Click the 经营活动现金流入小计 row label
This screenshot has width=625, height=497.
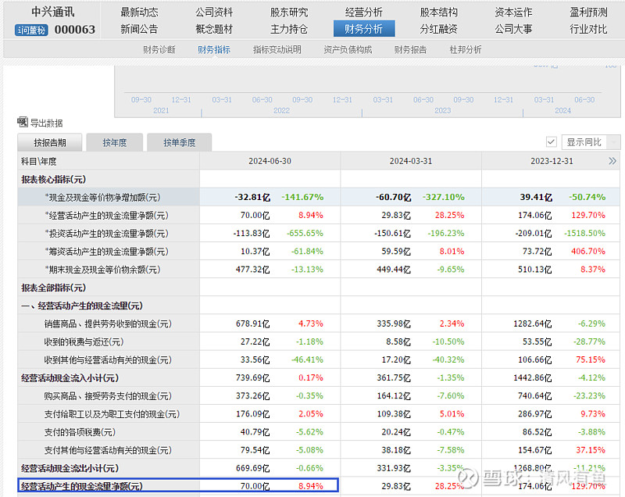[x=70, y=378]
